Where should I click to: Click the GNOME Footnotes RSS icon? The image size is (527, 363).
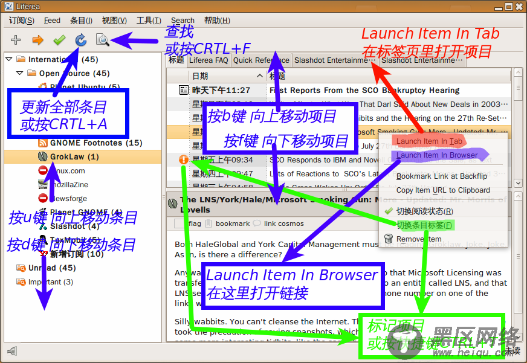point(43,143)
